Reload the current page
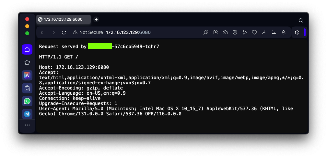 click(x=64, y=32)
